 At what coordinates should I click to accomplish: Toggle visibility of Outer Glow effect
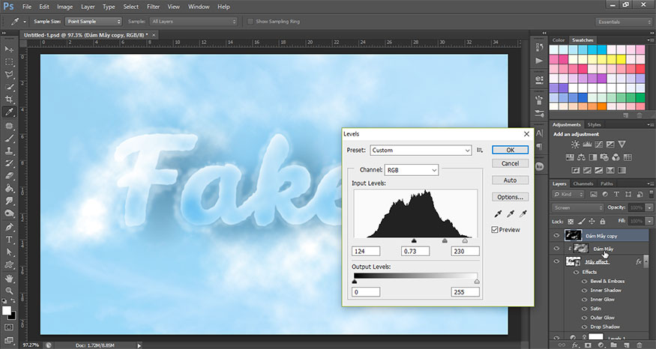[585, 318]
